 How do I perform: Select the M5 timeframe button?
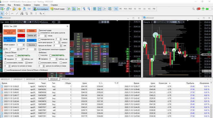click(121, 9)
